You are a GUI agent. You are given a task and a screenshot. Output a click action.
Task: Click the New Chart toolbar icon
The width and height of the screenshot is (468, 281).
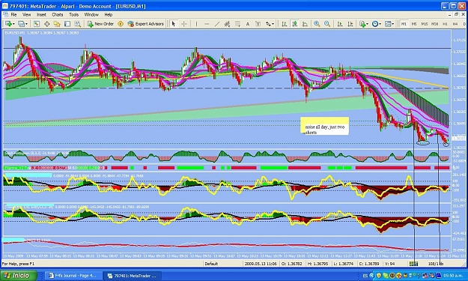[8, 24]
